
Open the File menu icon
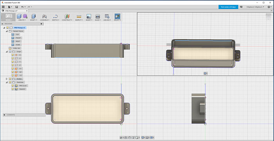pos(10,7)
